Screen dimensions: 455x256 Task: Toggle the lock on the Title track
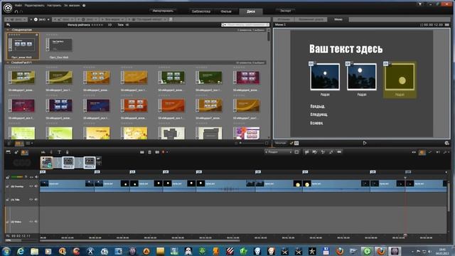[x=7, y=200]
